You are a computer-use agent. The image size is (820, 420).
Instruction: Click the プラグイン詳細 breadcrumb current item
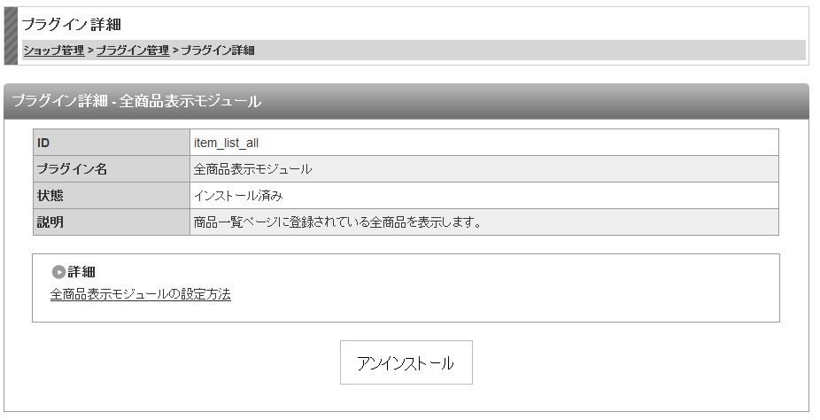click(x=218, y=51)
